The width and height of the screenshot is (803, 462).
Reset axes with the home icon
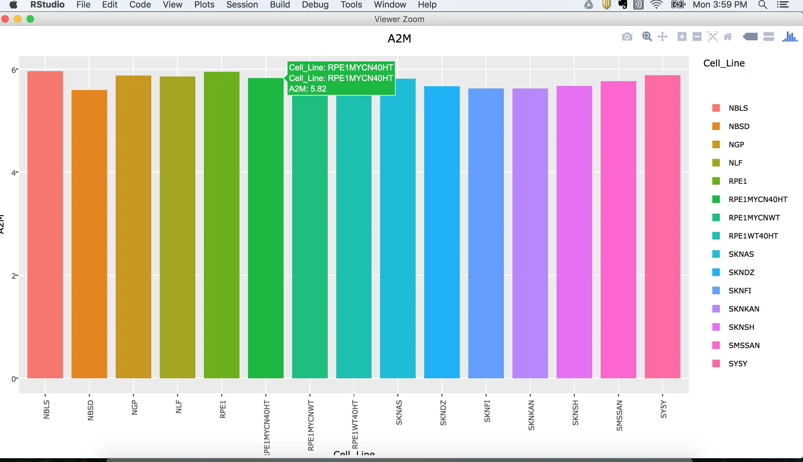pyautogui.click(x=728, y=37)
